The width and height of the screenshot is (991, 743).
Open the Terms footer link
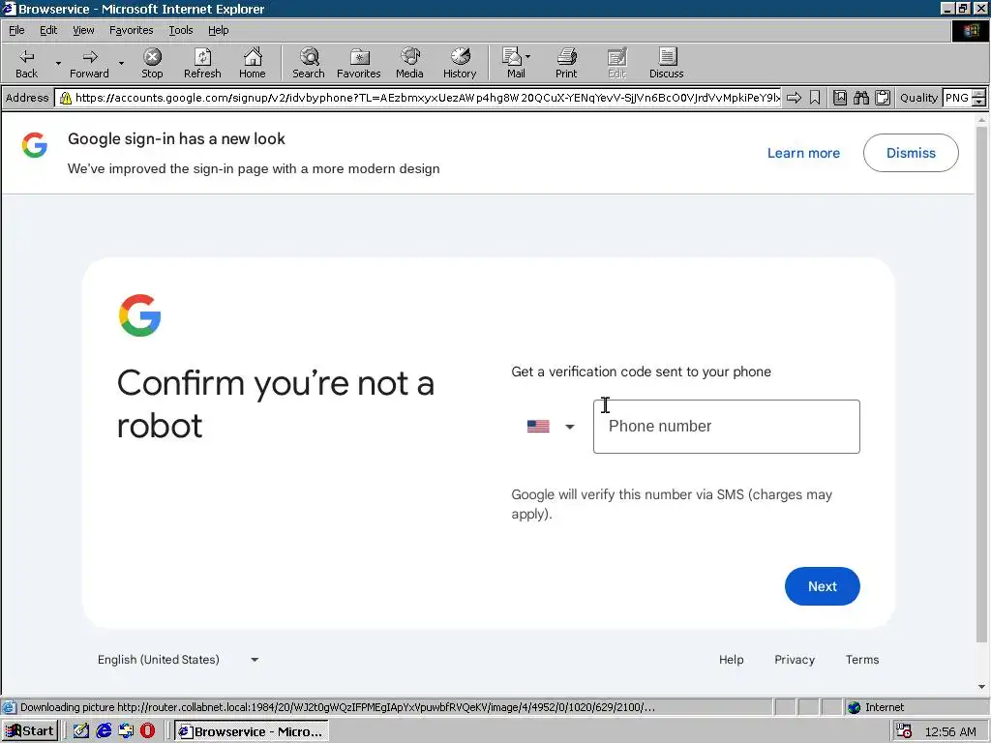[x=862, y=660]
